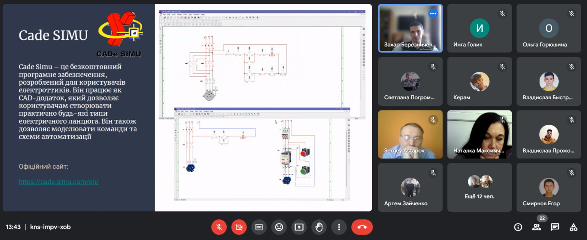Show the participants list with 22 badge
Screen dimensions: 587x240
(x=537, y=227)
